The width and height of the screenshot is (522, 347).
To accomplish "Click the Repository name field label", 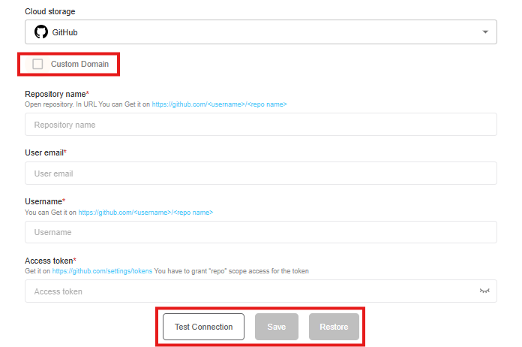I will click(56, 94).
